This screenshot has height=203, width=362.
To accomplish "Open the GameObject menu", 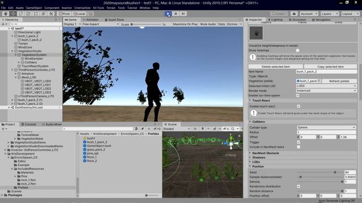I will [34, 8].
